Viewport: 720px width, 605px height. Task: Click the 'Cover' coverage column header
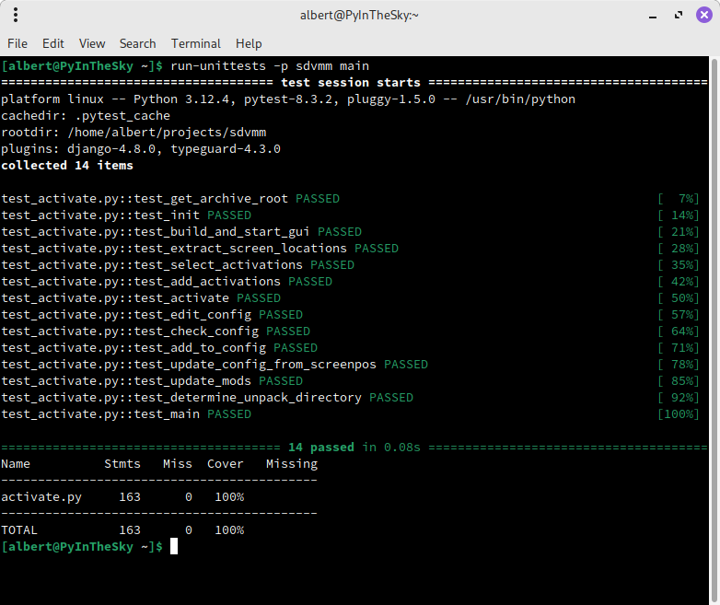click(x=225, y=463)
